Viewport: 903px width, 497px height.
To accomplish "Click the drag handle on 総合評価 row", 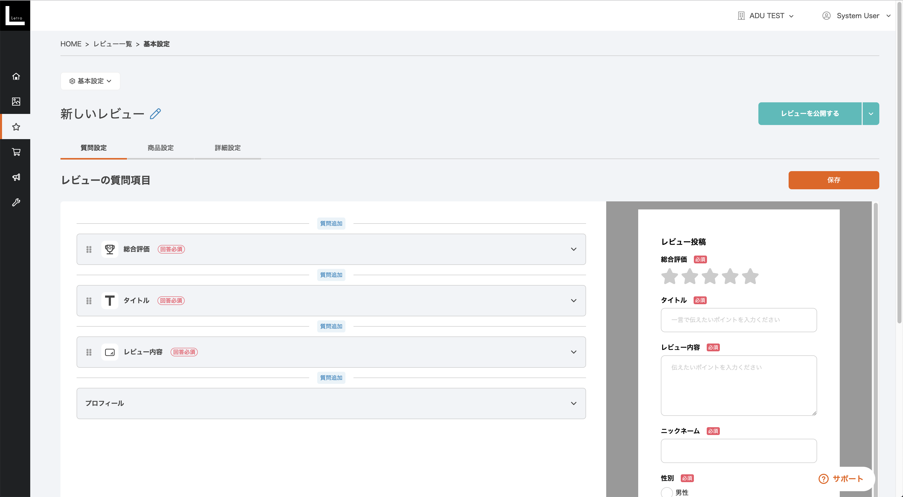I will tap(89, 249).
